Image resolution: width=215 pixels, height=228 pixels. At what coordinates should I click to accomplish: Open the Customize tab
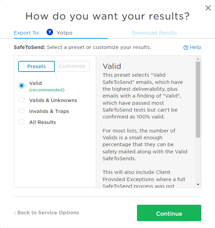72,66
